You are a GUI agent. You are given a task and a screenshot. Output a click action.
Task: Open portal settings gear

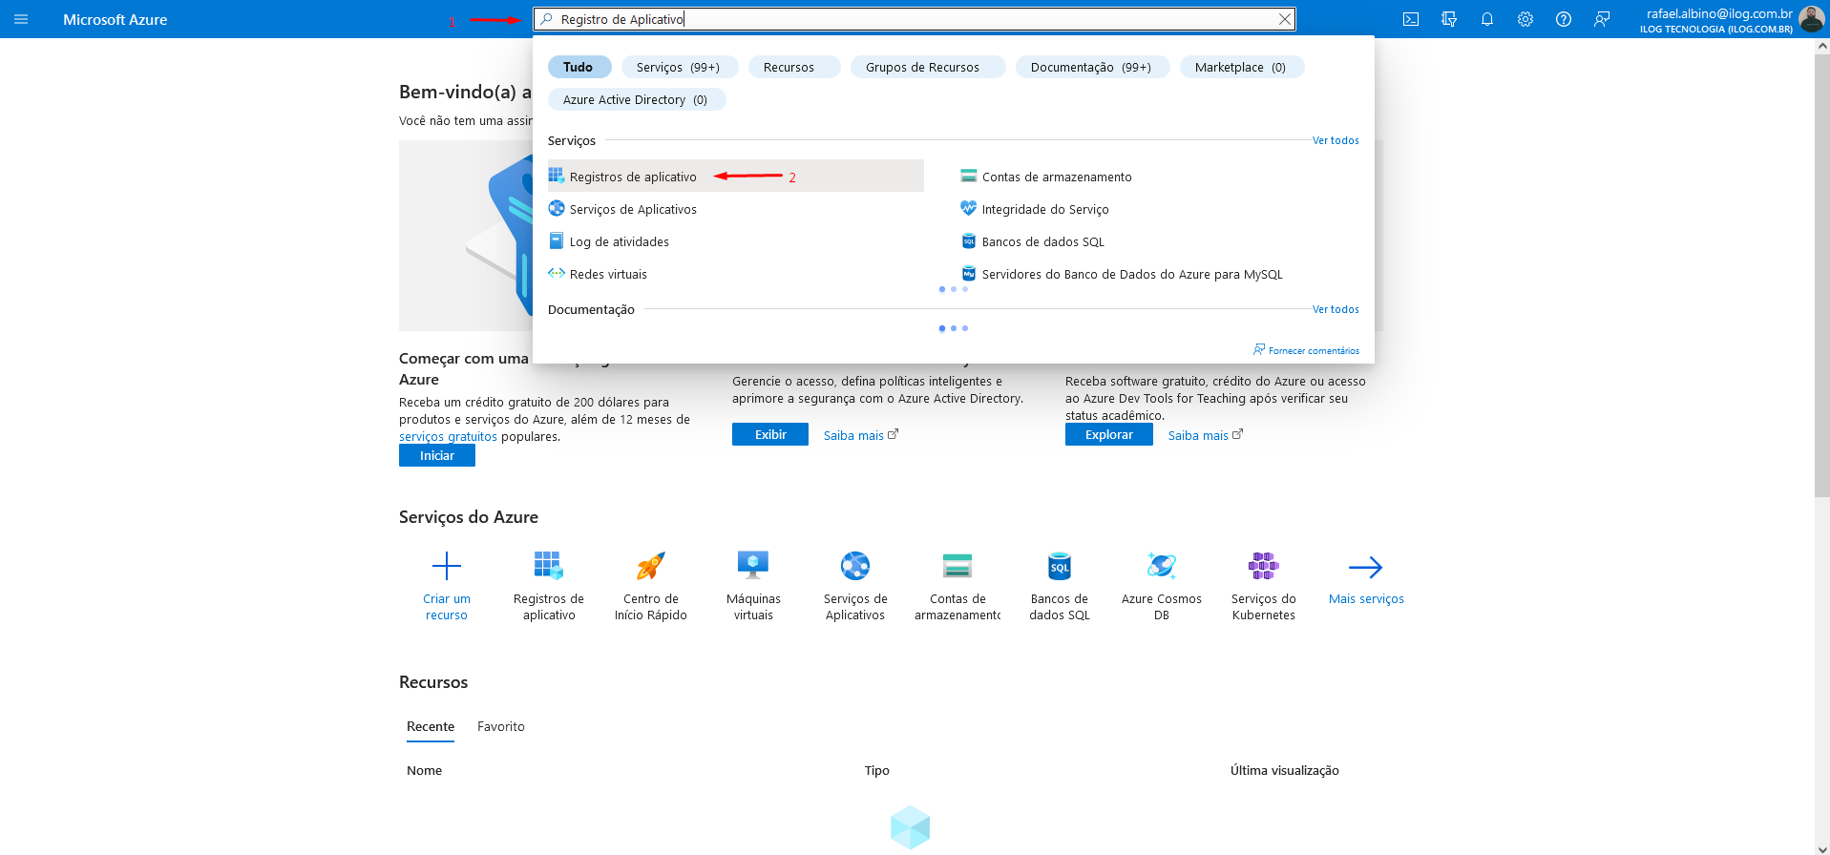tap(1525, 19)
